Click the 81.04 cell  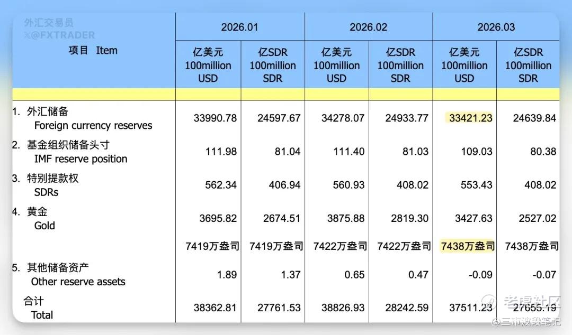click(x=288, y=152)
